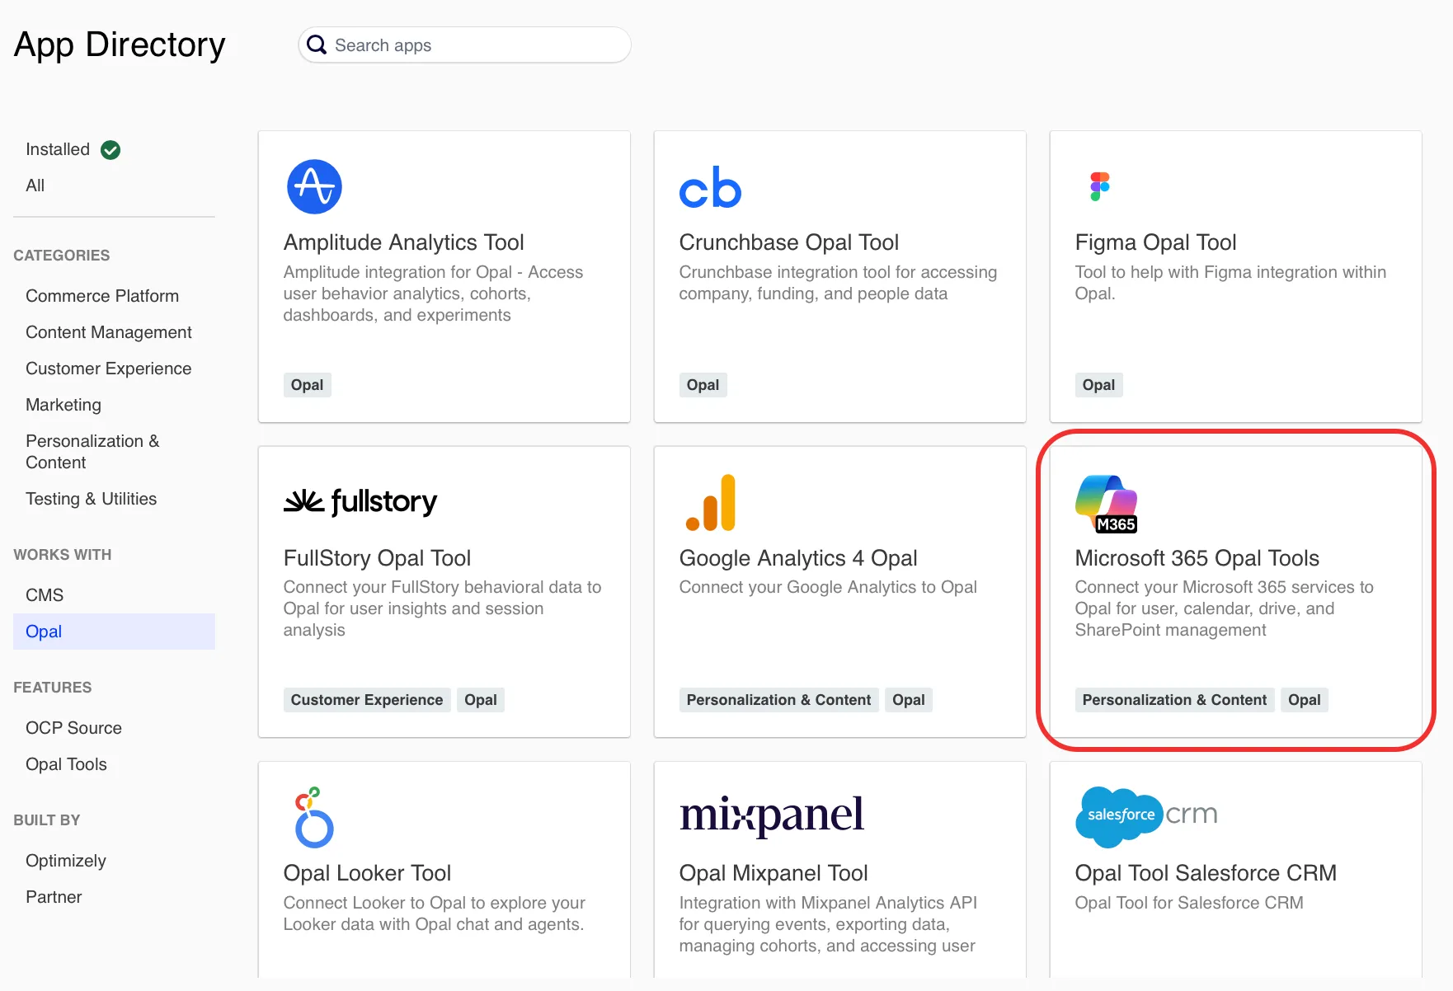Focus the Search apps field
Screen dimensions: 1453x991
coord(464,45)
